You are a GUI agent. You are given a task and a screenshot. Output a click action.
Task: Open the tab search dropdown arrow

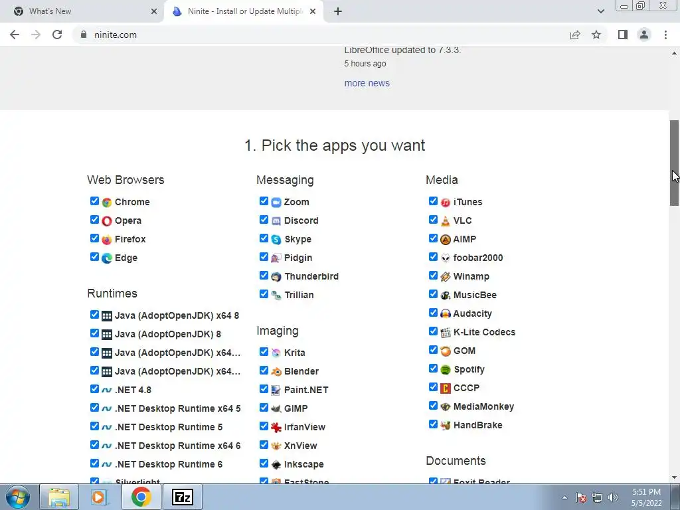[x=600, y=11]
